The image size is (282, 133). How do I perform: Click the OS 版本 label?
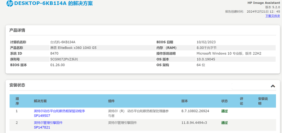(163, 59)
